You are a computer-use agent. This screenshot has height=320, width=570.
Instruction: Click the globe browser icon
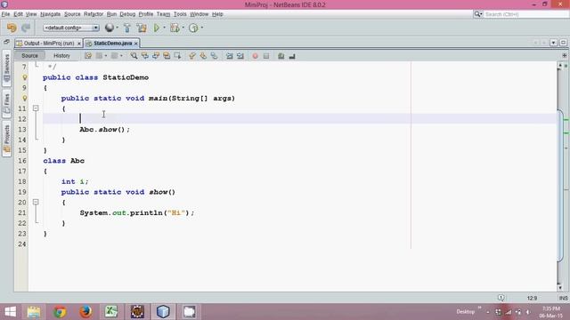[x=109, y=28]
